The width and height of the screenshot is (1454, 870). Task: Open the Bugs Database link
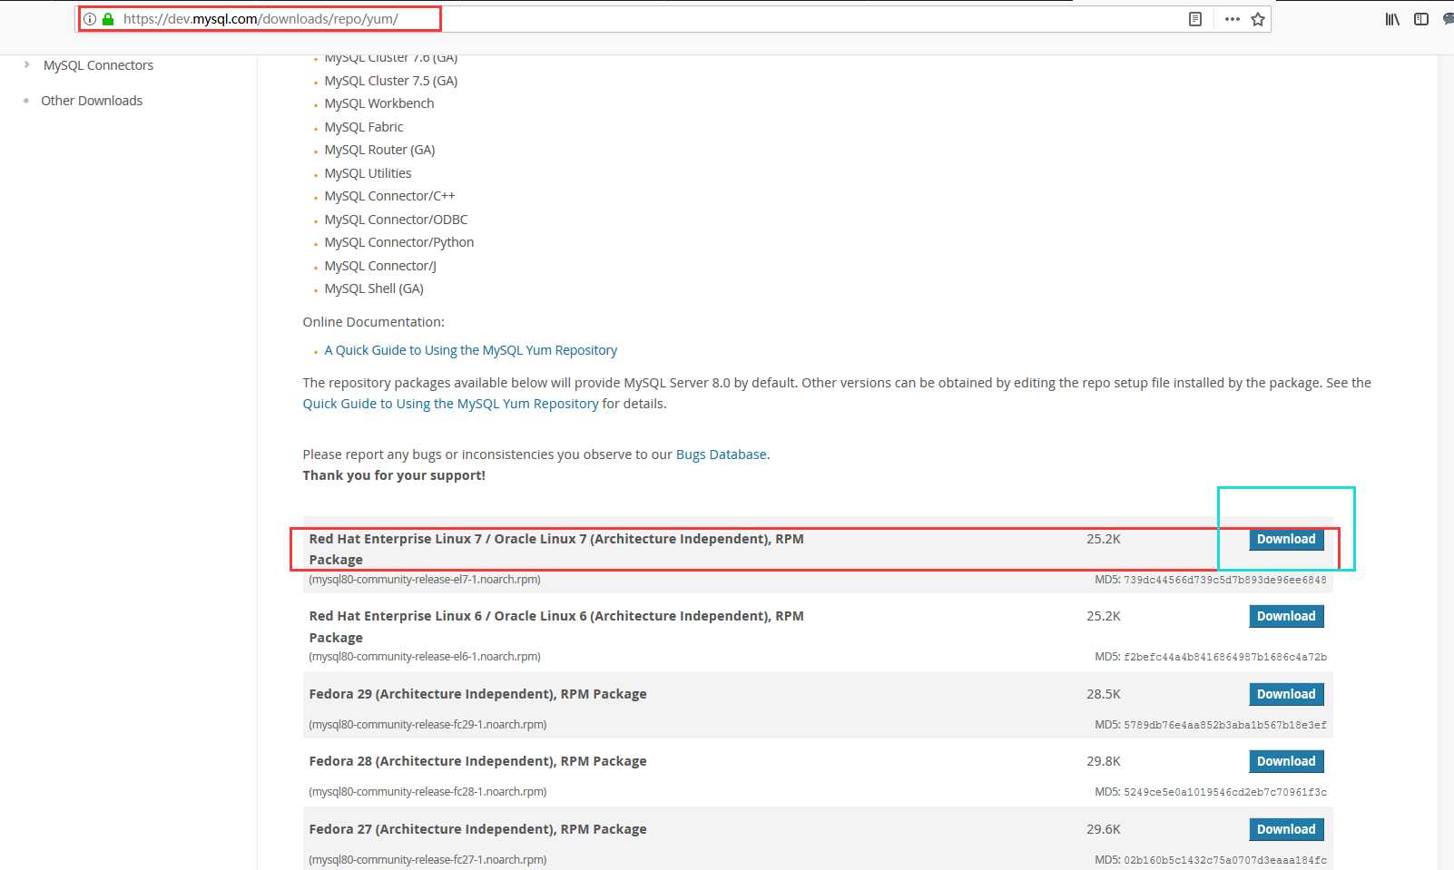tap(722, 455)
